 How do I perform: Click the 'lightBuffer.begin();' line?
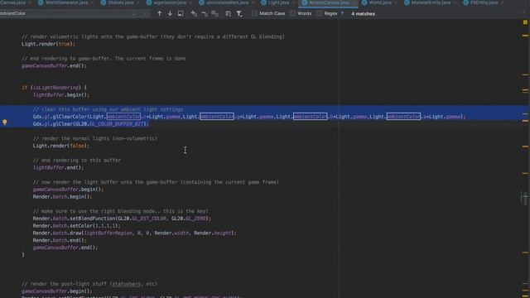[x=60, y=95]
